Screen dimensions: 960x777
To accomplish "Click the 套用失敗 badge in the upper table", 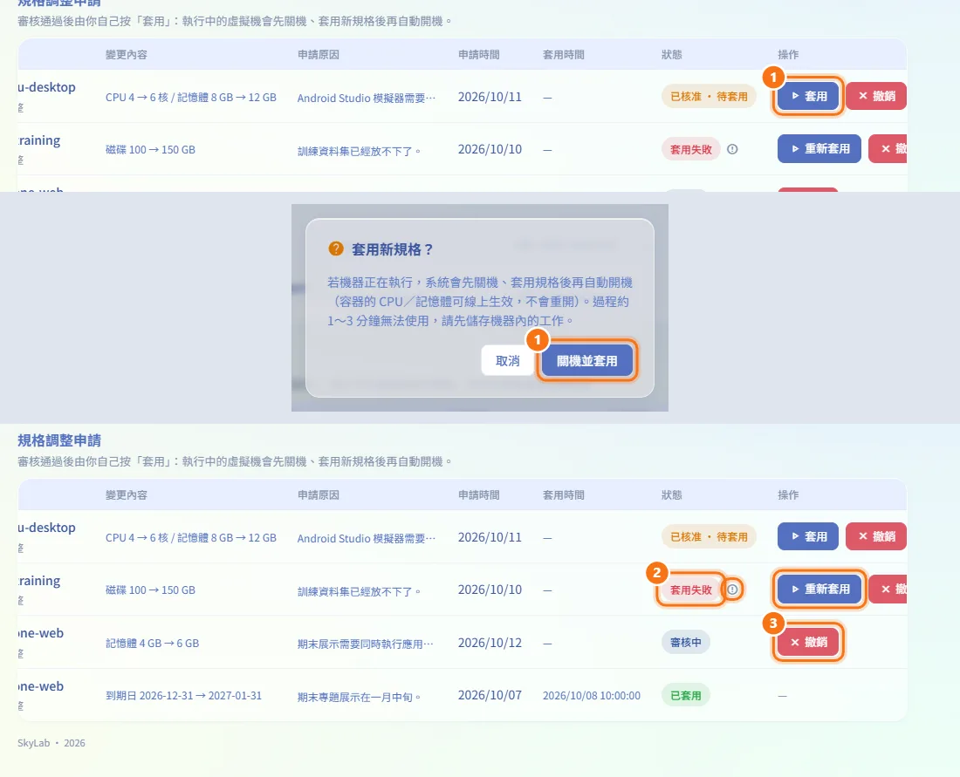I will [x=691, y=149].
